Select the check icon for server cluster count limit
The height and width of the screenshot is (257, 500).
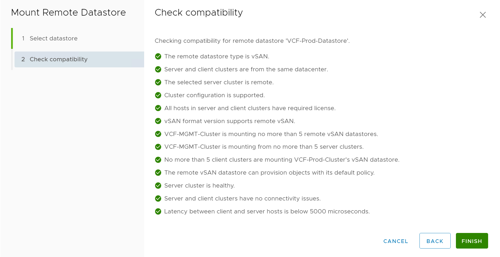tap(158, 147)
